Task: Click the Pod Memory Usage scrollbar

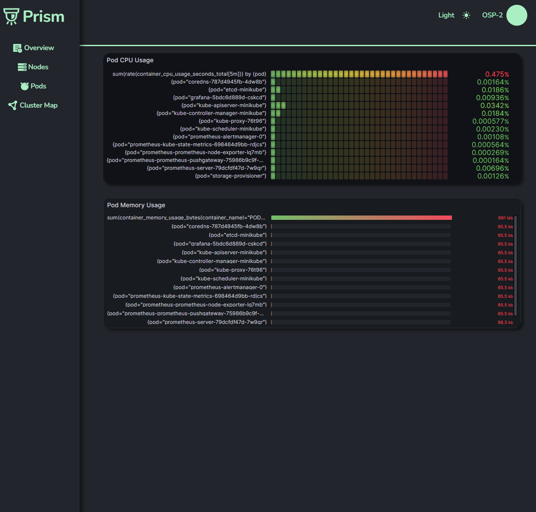Action: [x=516, y=266]
